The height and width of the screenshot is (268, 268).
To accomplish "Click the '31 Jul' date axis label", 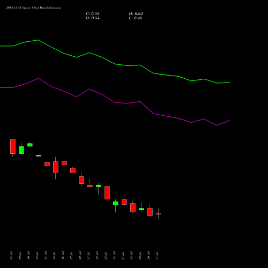I will click(158, 256).
